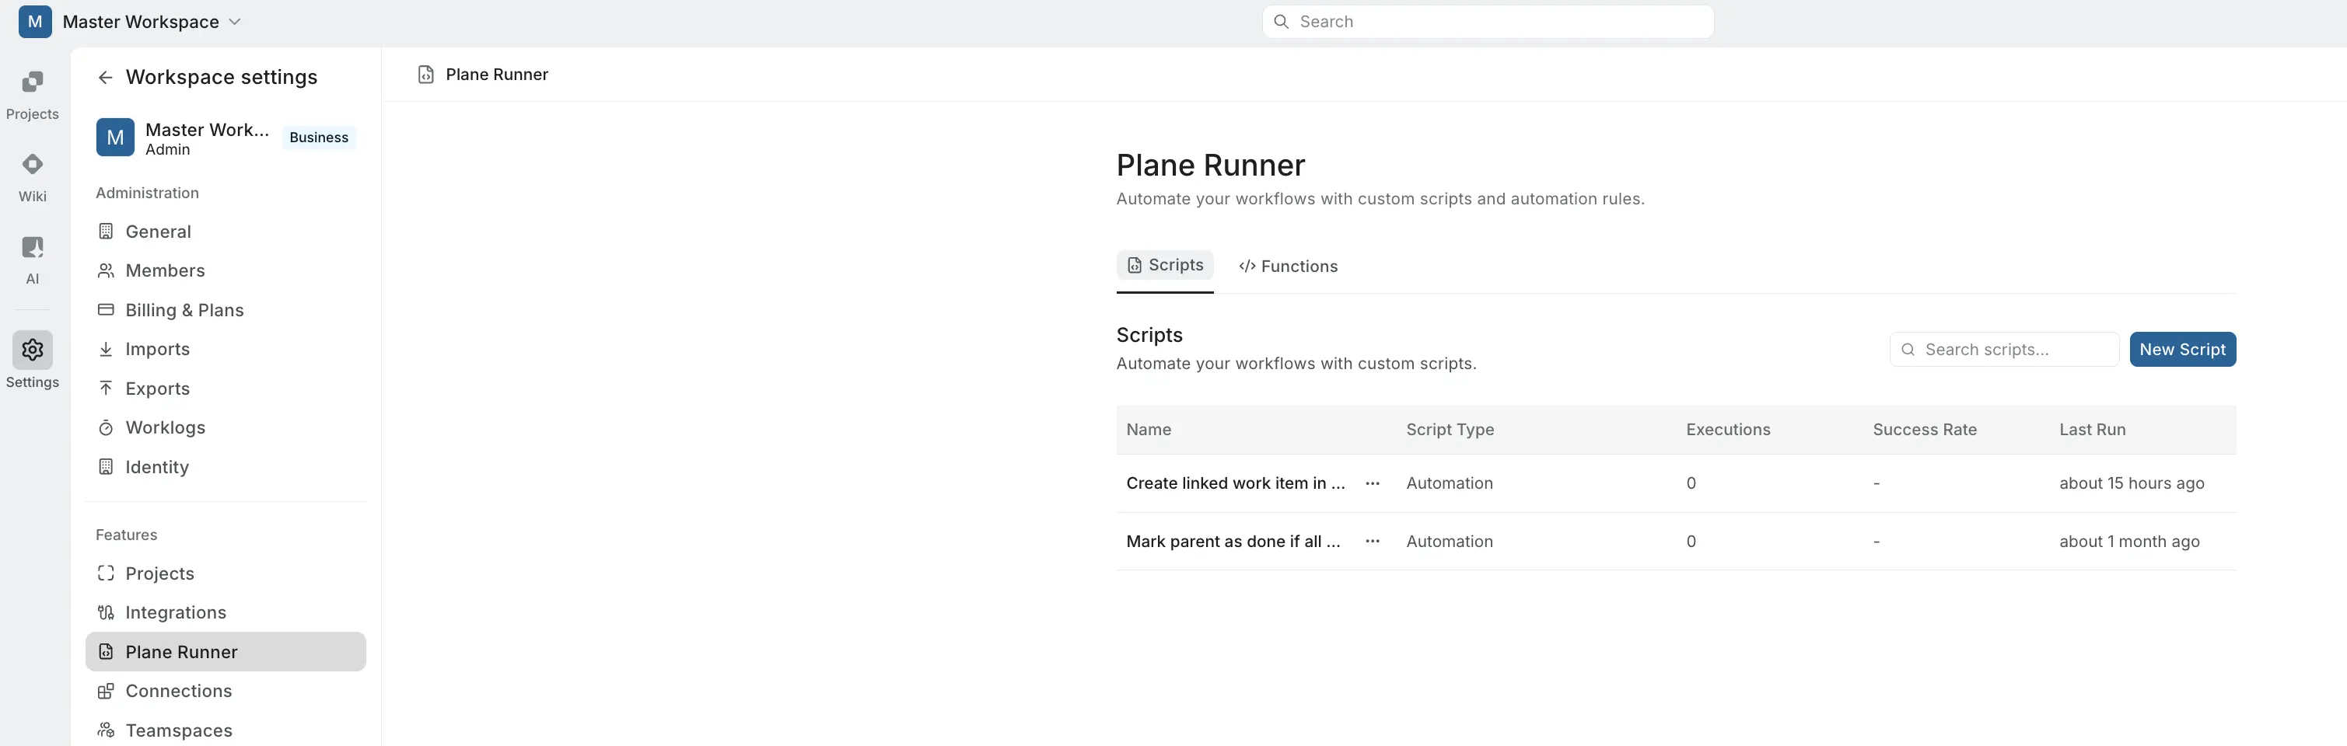Open options menu for 'Mark parent as done' script
The height and width of the screenshot is (746, 2347).
[1373, 541]
